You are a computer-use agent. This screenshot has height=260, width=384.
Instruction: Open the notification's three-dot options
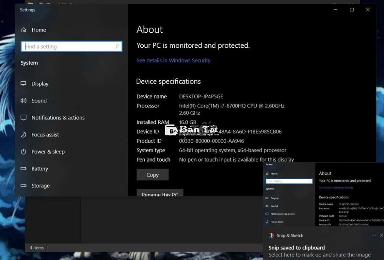pos(374,235)
